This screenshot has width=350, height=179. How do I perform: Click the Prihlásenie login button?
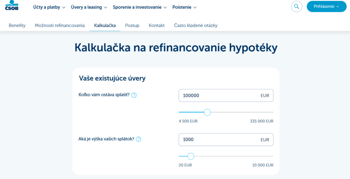click(326, 6)
